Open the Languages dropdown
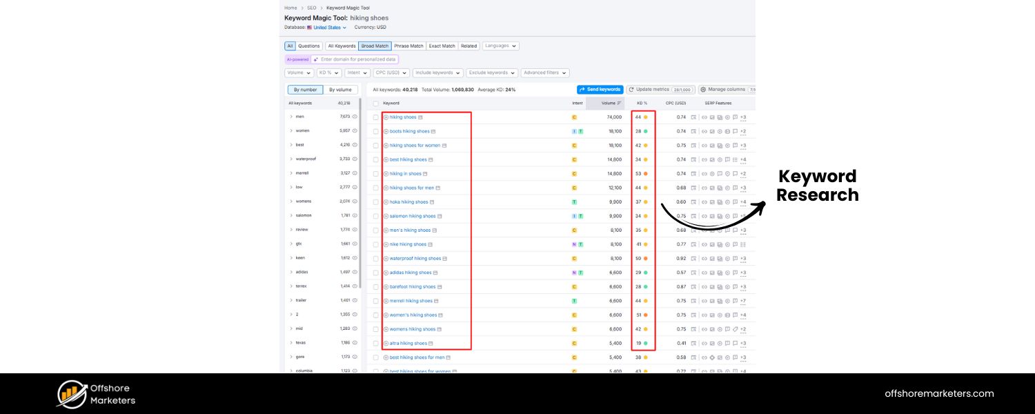This screenshot has width=1035, height=414. pyautogui.click(x=500, y=46)
